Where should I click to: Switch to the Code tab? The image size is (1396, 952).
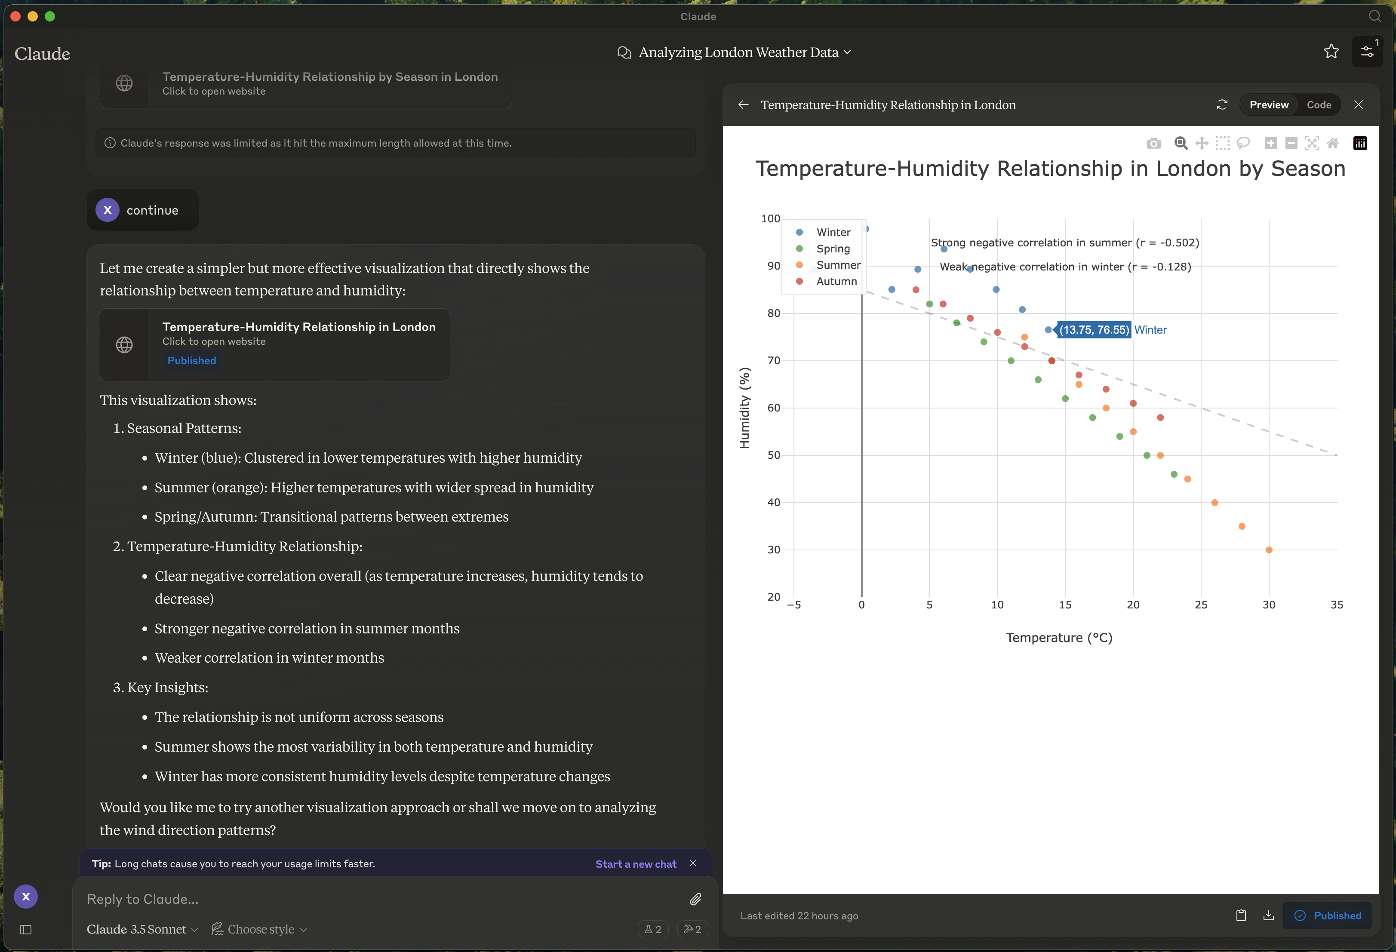tap(1319, 104)
